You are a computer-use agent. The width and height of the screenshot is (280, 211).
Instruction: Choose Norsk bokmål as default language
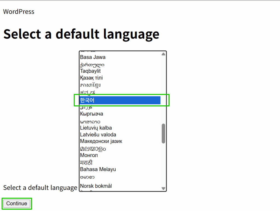[x=96, y=186]
